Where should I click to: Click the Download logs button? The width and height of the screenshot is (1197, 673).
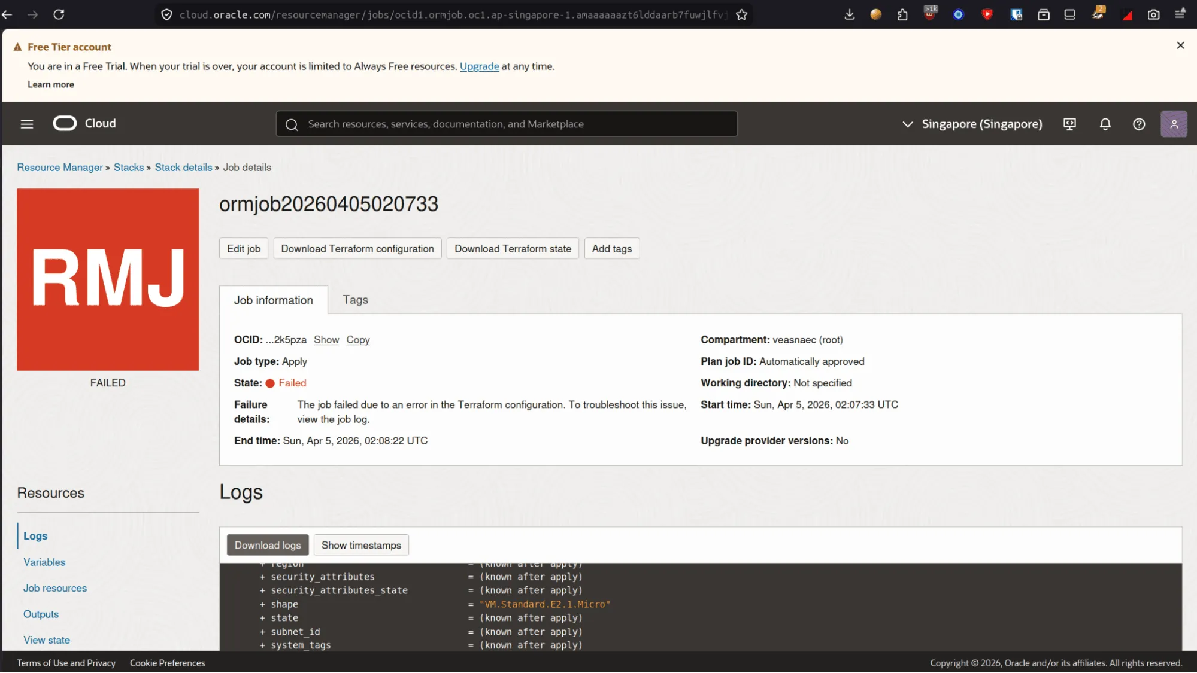point(268,545)
